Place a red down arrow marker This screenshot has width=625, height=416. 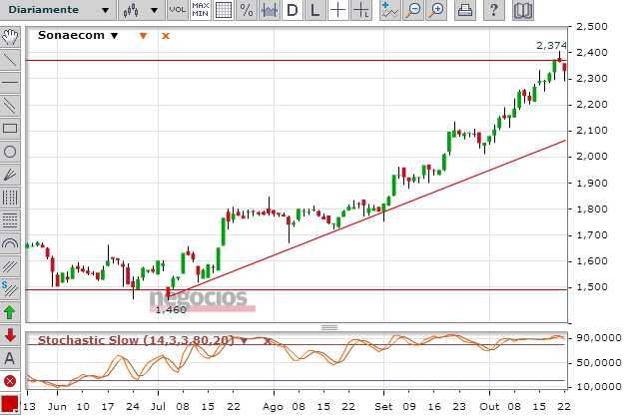click(10, 335)
